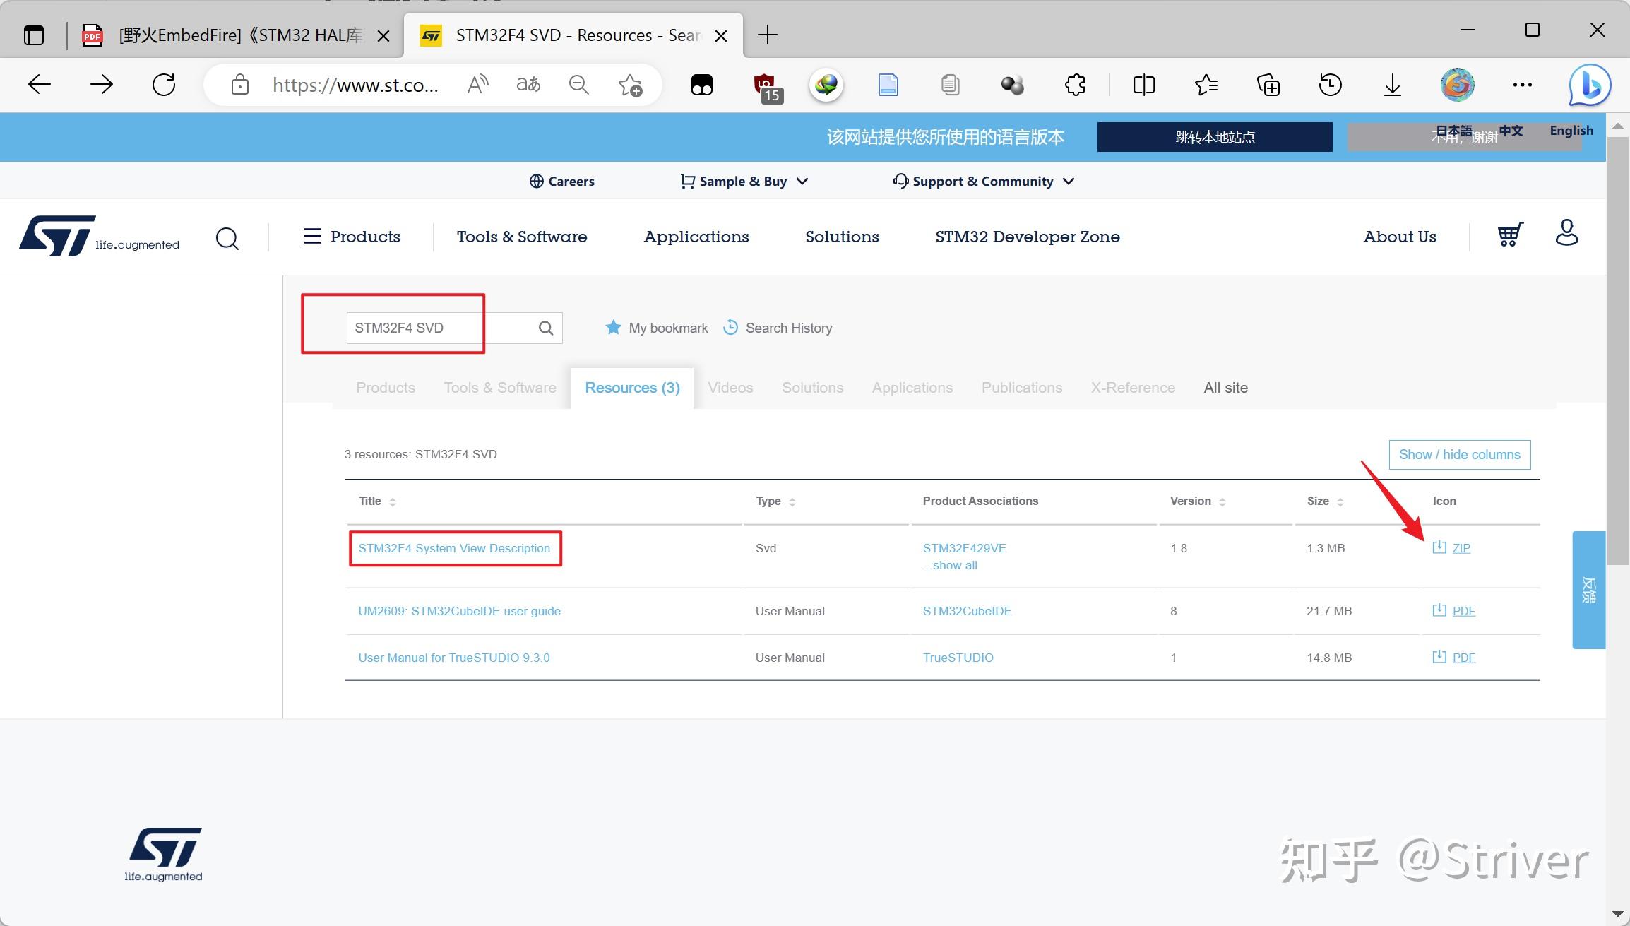Screen dimensions: 1630x926
Task: Open browsing History
Action: (x=1331, y=85)
